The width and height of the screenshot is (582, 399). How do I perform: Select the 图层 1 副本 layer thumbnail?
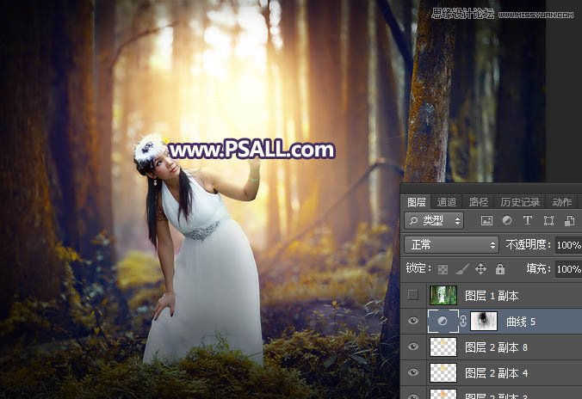443,295
